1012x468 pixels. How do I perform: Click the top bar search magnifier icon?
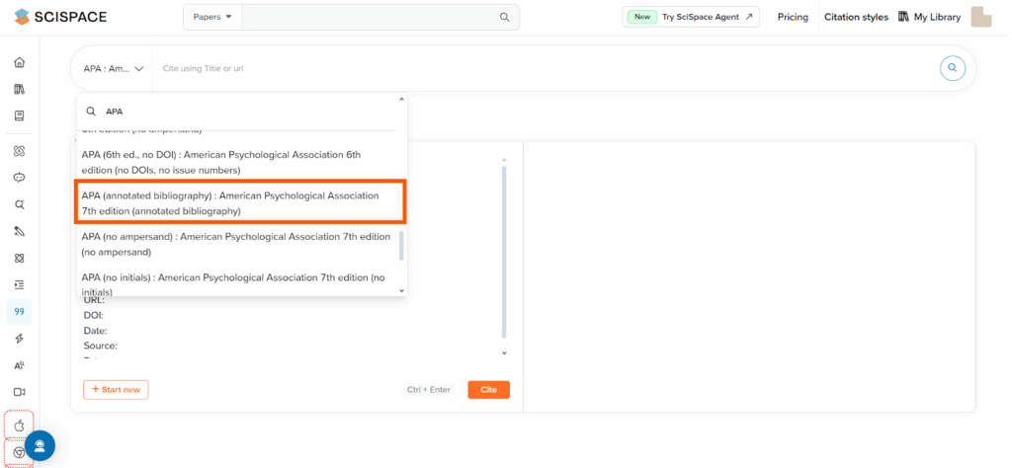click(505, 18)
